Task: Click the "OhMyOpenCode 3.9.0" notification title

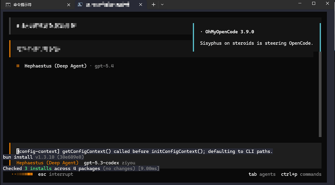Action: pos(230,32)
